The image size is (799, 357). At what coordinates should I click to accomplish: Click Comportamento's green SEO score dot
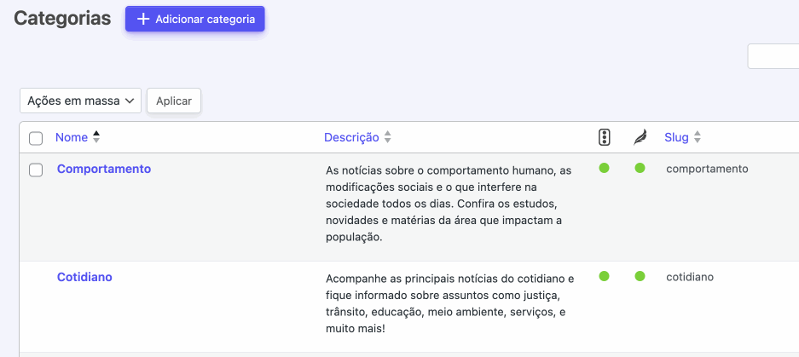(x=604, y=168)
